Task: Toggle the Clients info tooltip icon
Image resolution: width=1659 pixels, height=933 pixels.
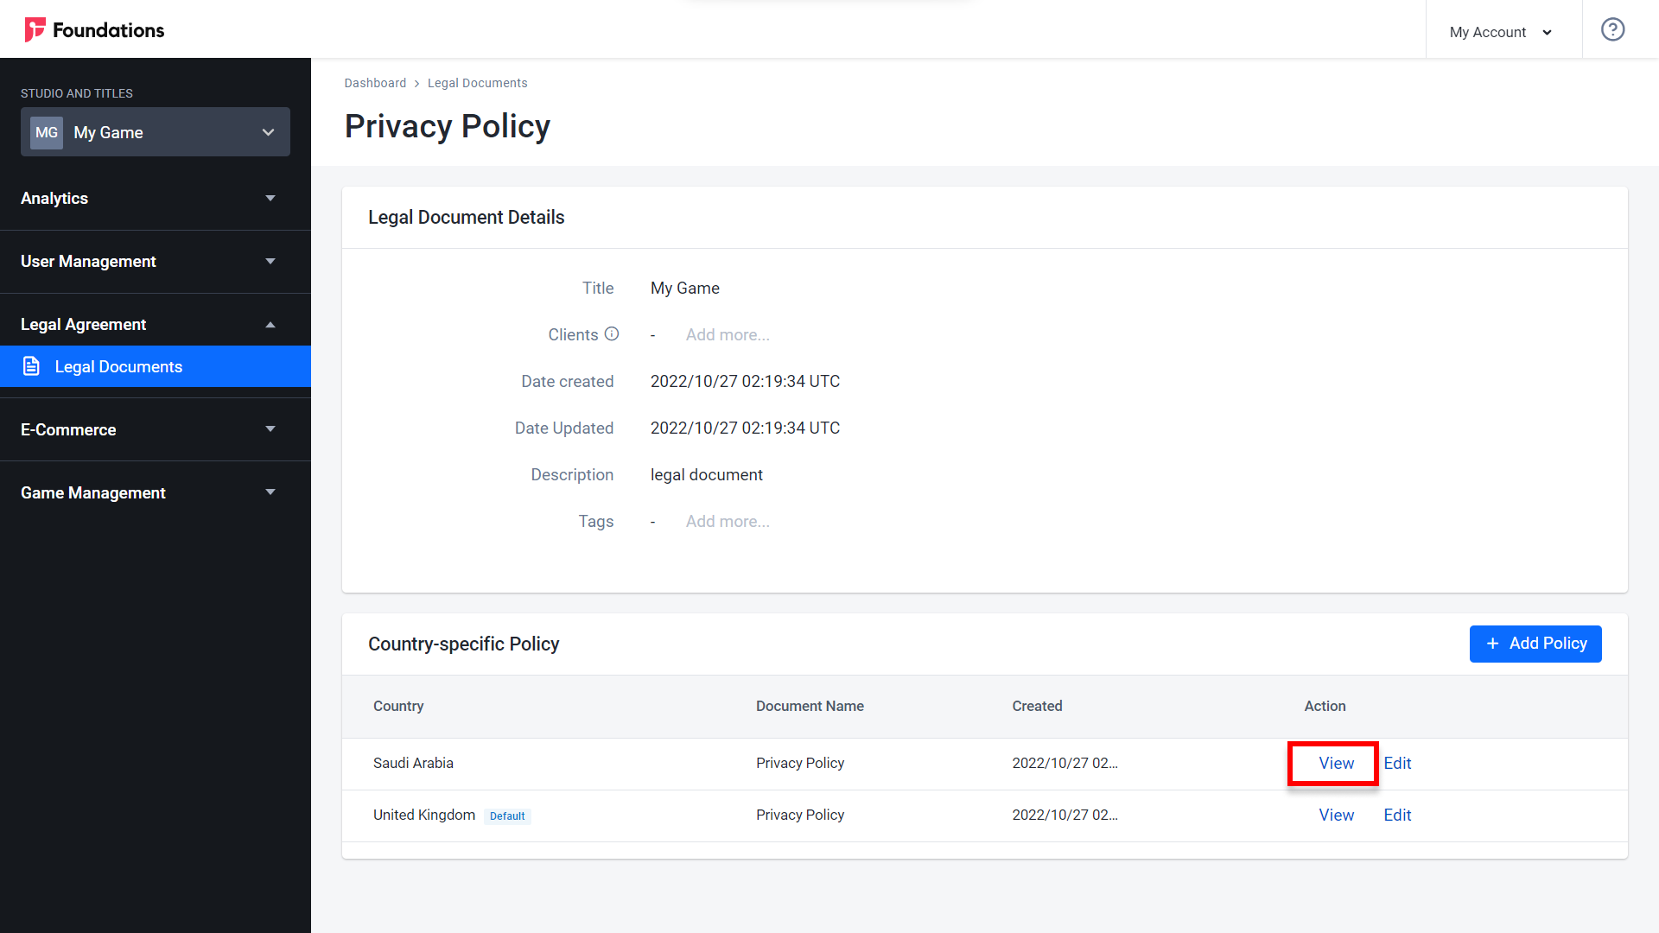Action: point(612,333)
